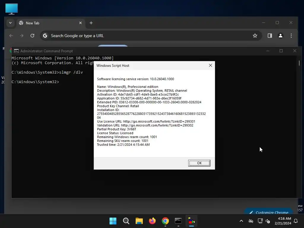
Task: Open Chrome's side panel
Action: pyautogui.click(x=270, y=36)
